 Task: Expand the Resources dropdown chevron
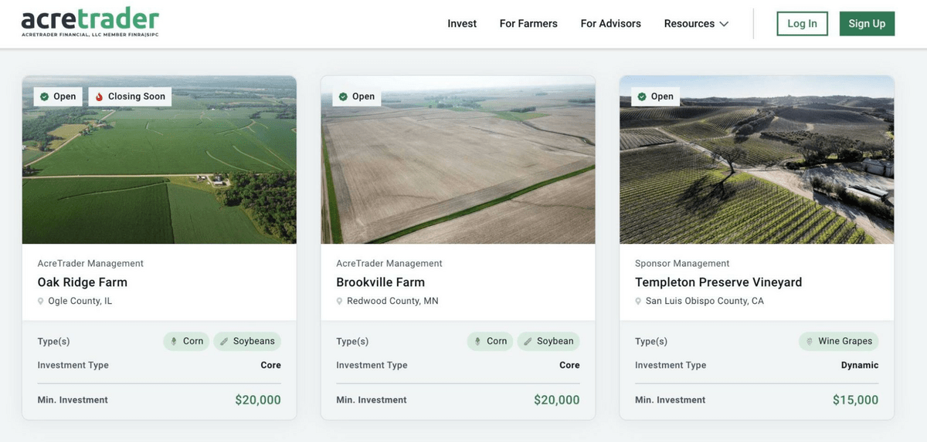(724, 24)
